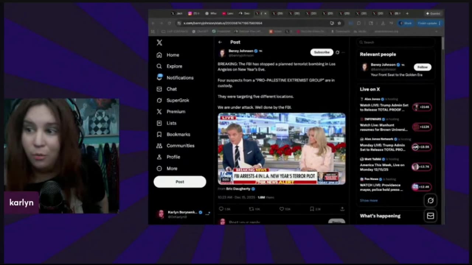Play the Fox News video thumbnail
This screenshot has width=472, height=265.
pyautogui.click(x=282, y=149)
